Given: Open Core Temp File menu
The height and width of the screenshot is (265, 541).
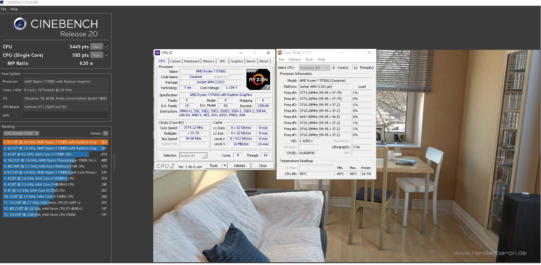Looking at the screenshot, I should pyautogui.click(x=281, y=59).
